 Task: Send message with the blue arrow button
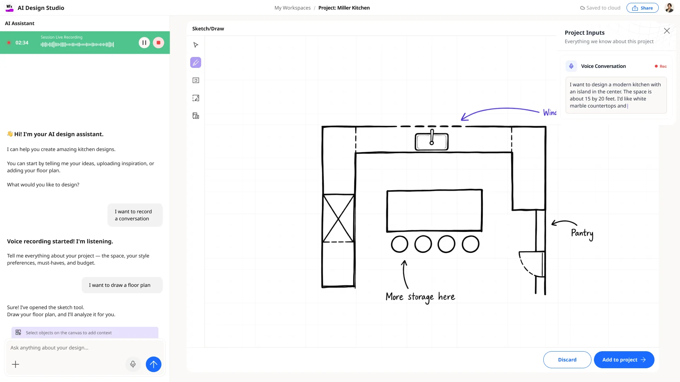153,364
